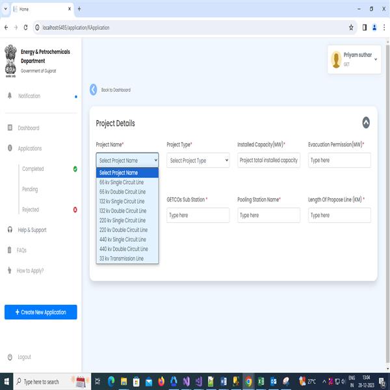Click the Pooling Station Name input field

(x=268, y=215)
